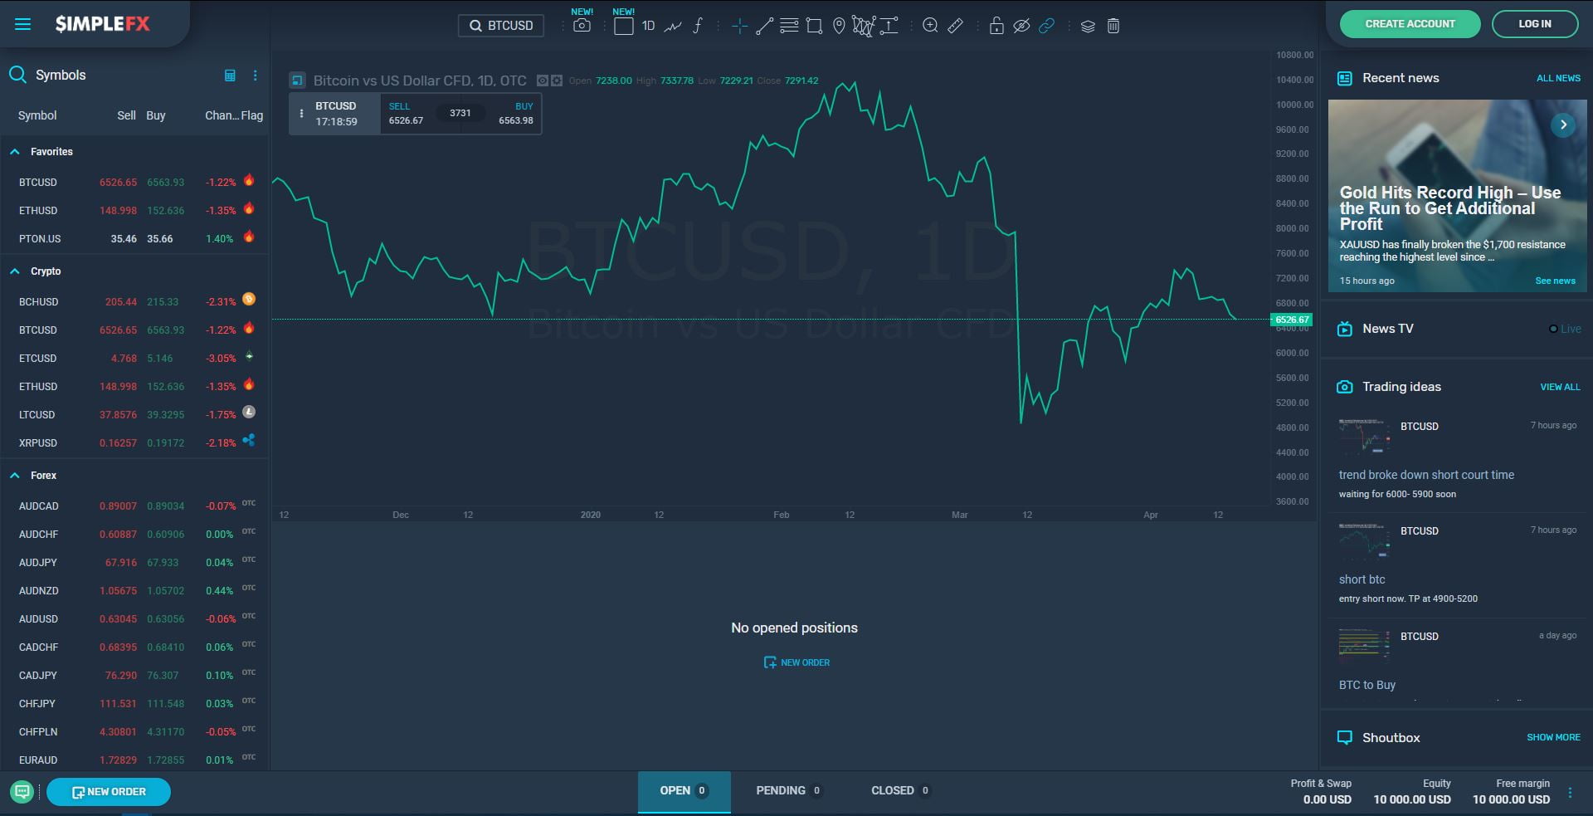The width and height of the screenshot is (1593, 816).
Task: Select the EURAUD forex row
Action: click(134, 760)
